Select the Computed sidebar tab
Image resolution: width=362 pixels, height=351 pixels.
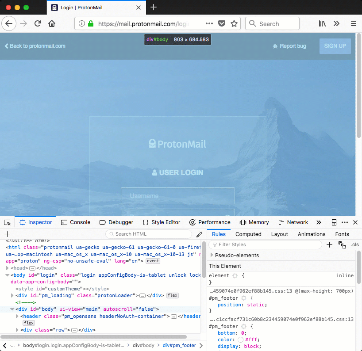point(248,234)
